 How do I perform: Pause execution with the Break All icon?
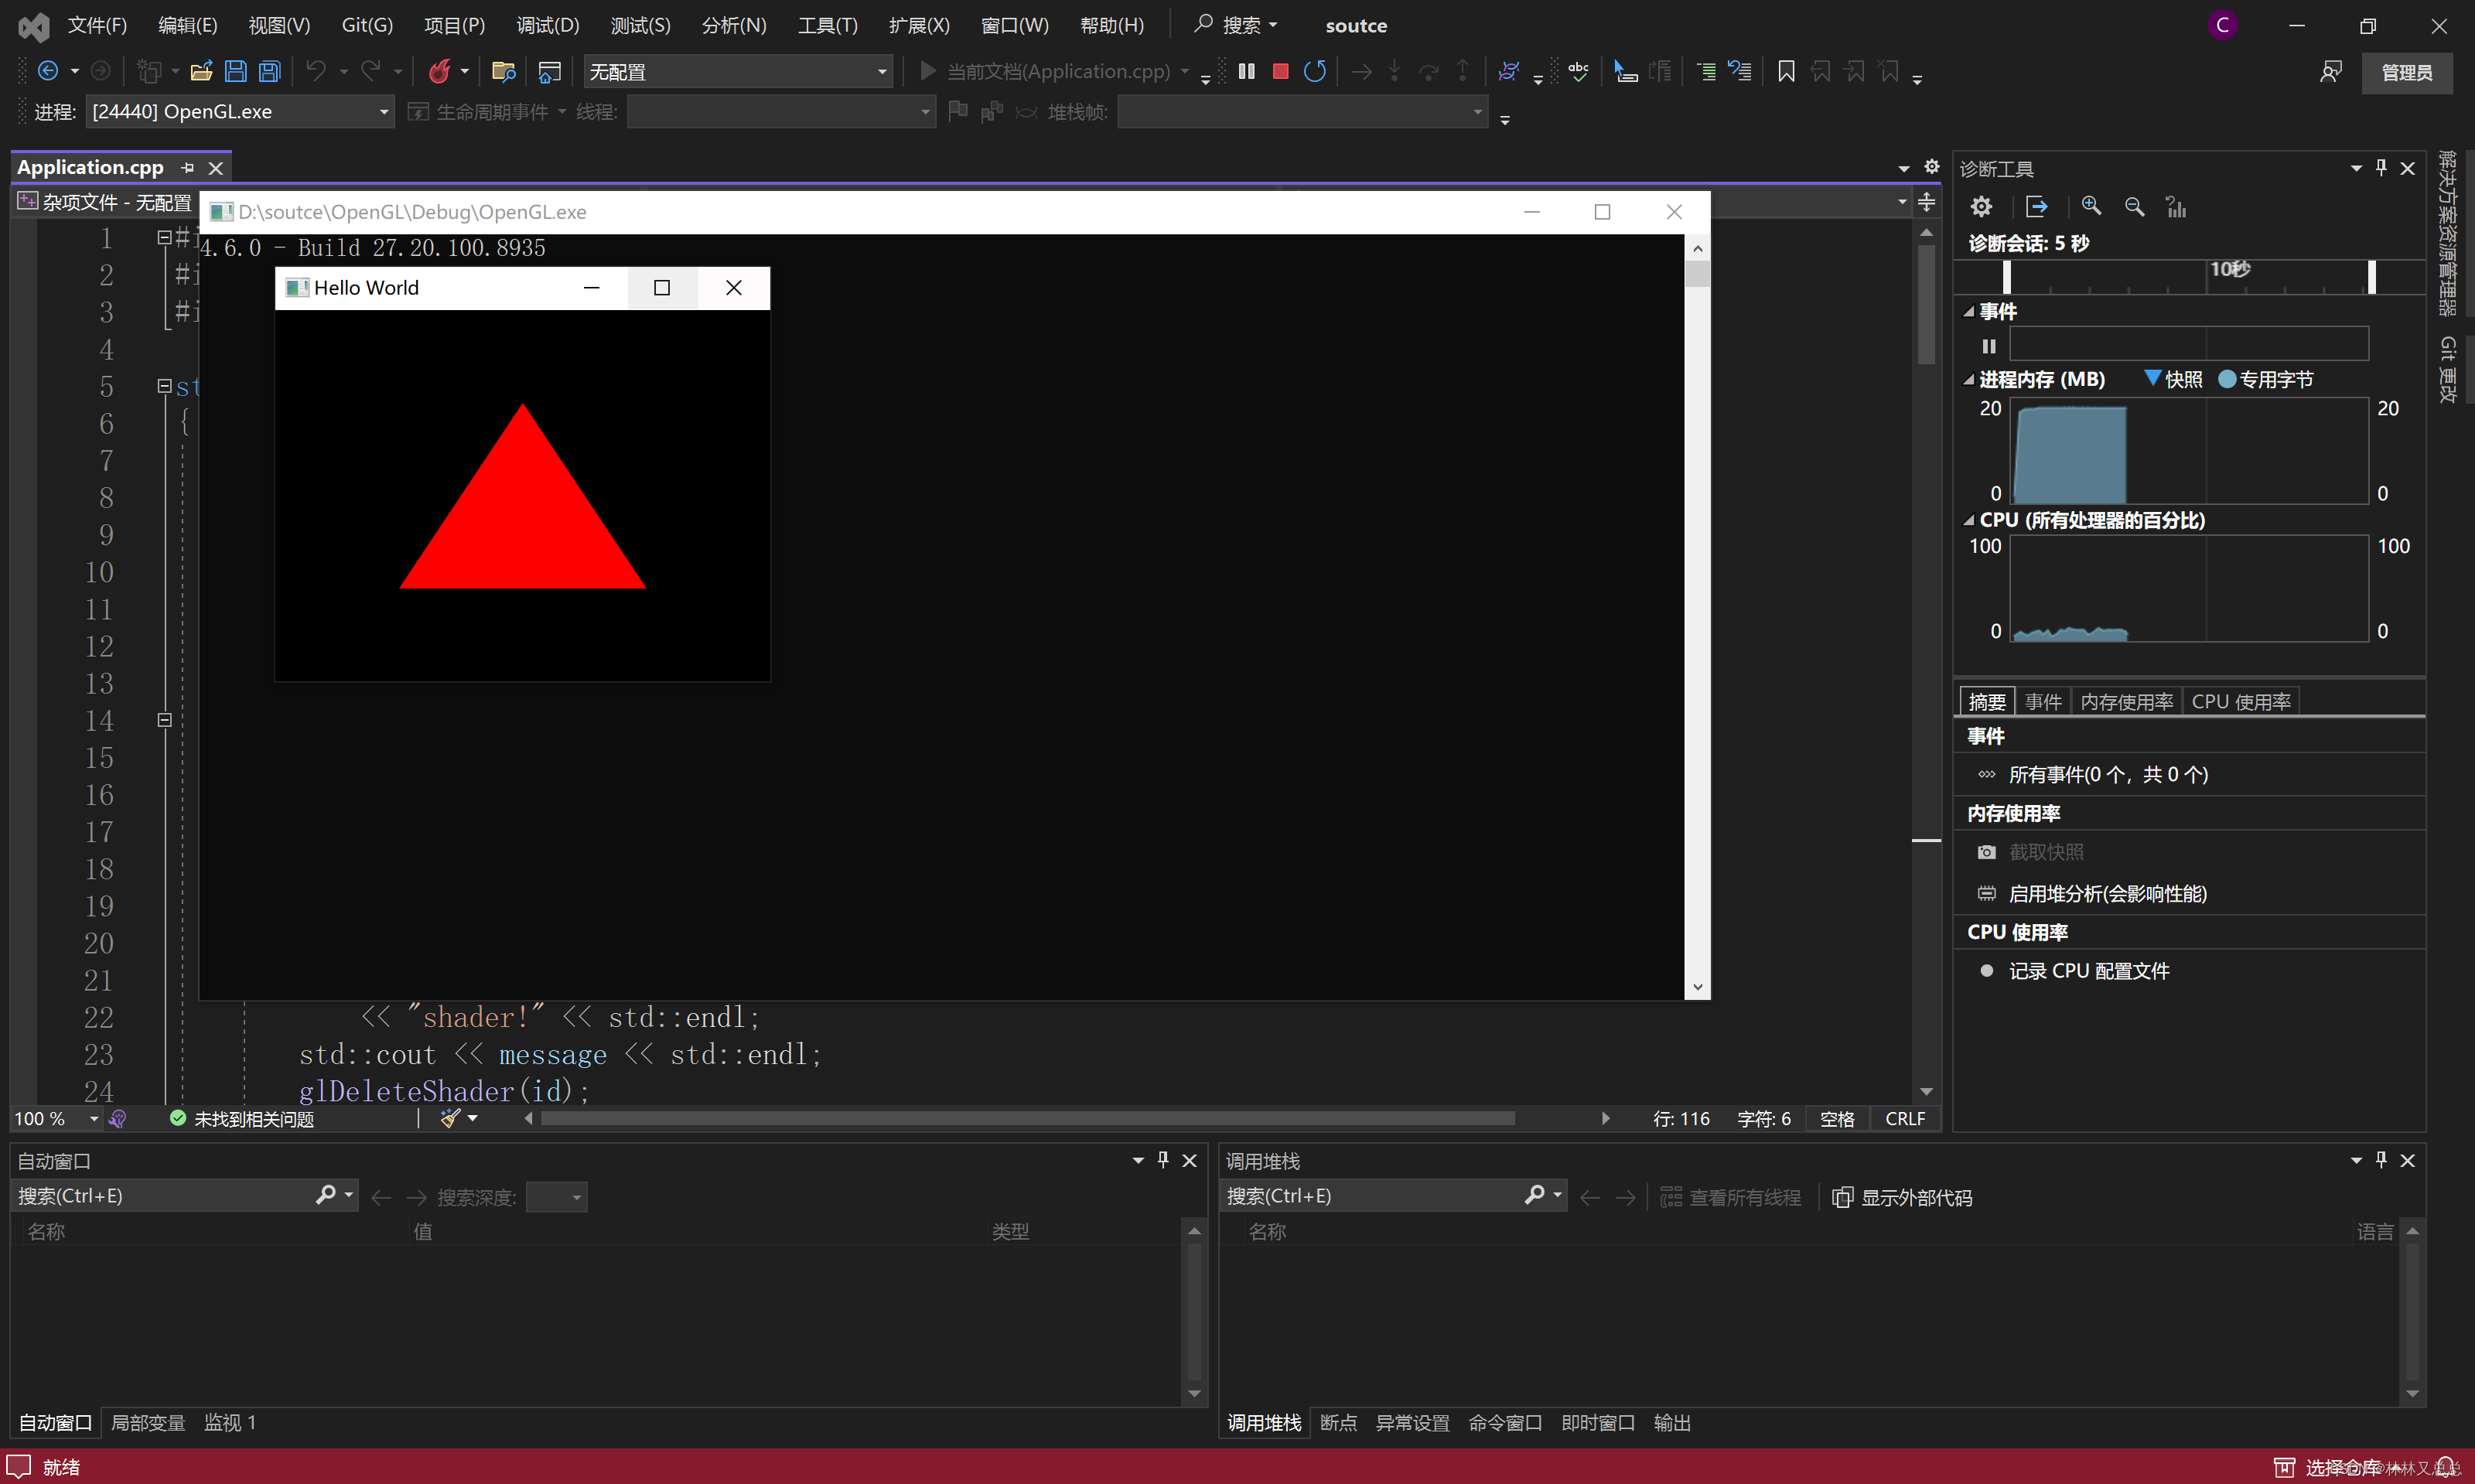point(1246,71)
